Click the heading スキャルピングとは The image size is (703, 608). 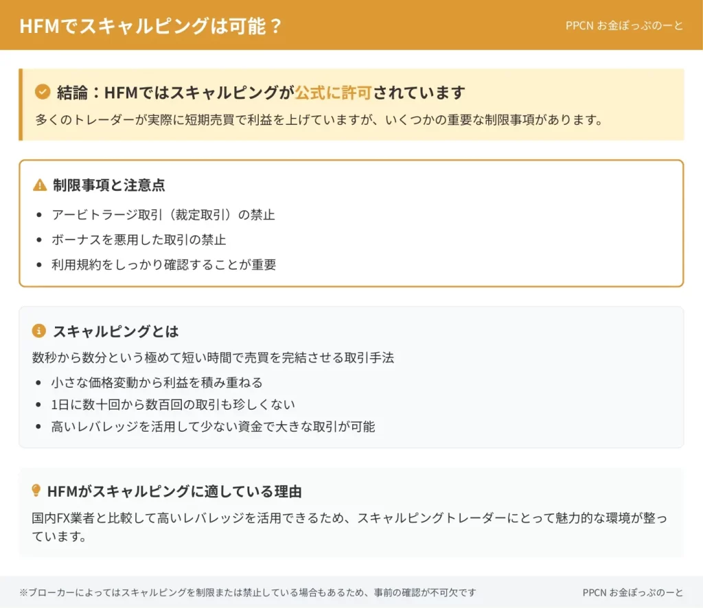(115, 331)
